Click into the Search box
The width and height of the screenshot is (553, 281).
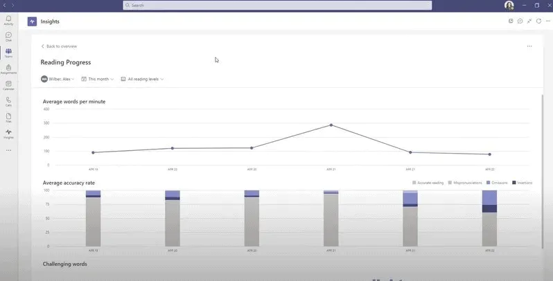[x=277, y=5]
